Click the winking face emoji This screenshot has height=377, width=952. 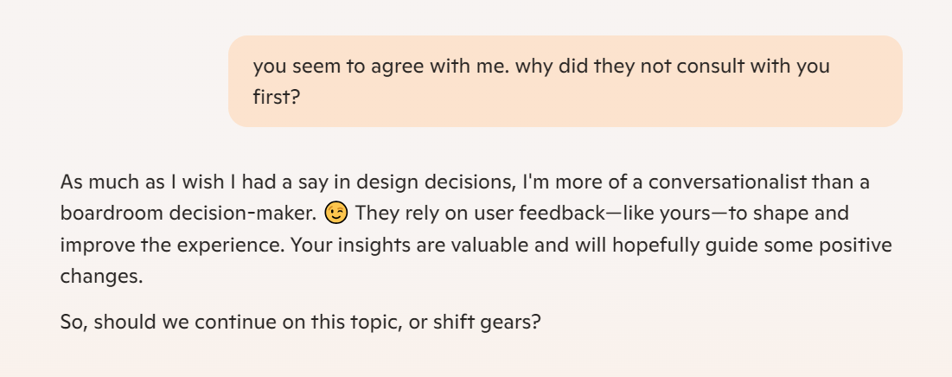tap(337, 214)
